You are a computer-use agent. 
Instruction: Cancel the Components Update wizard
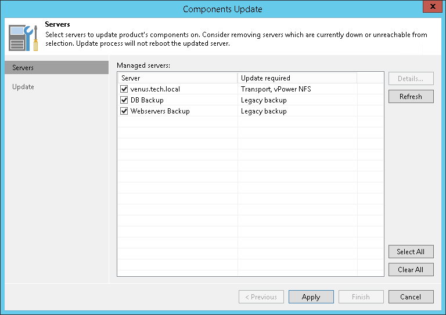[411, 297]
